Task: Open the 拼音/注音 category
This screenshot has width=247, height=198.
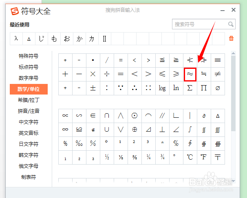Action: pos(29,111)
